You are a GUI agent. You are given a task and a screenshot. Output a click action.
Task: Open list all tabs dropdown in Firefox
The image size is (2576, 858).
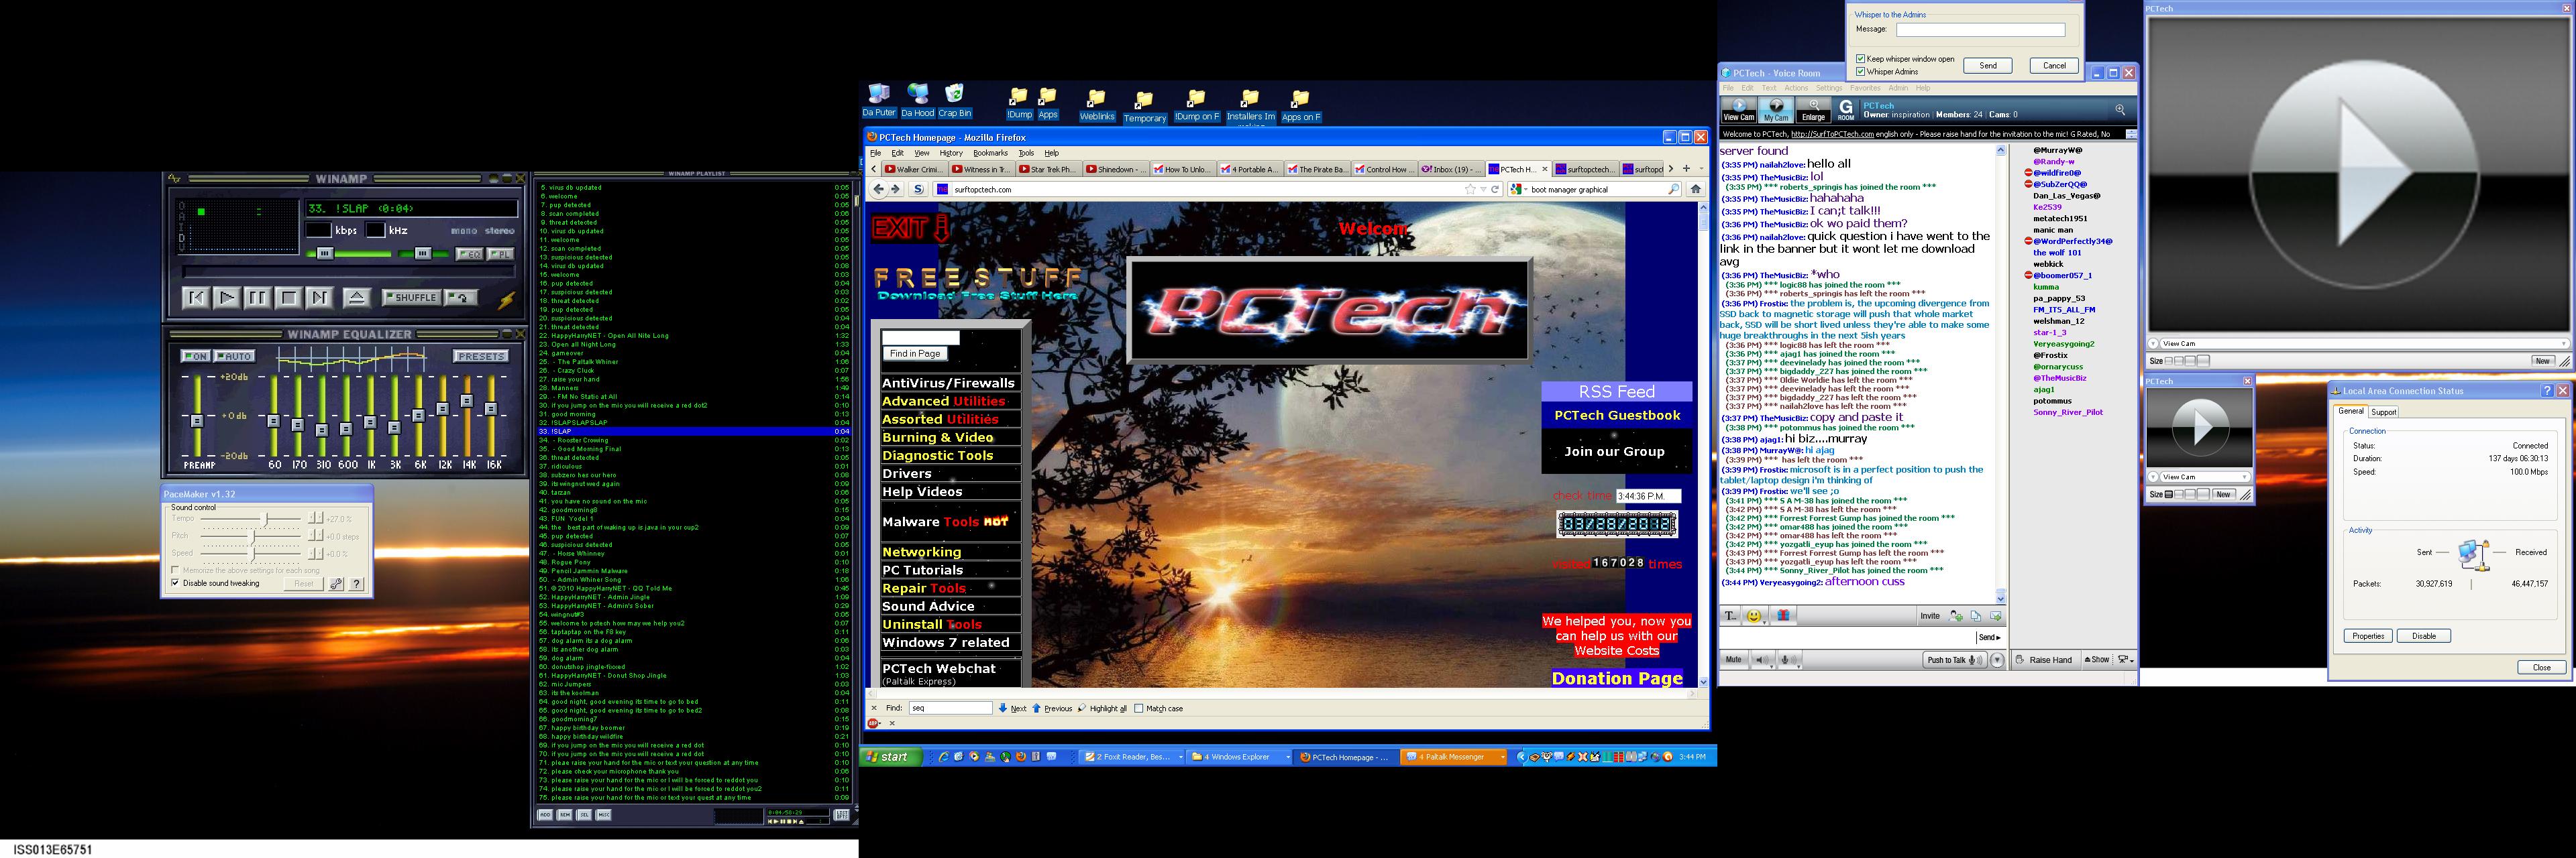point(1702,169)
